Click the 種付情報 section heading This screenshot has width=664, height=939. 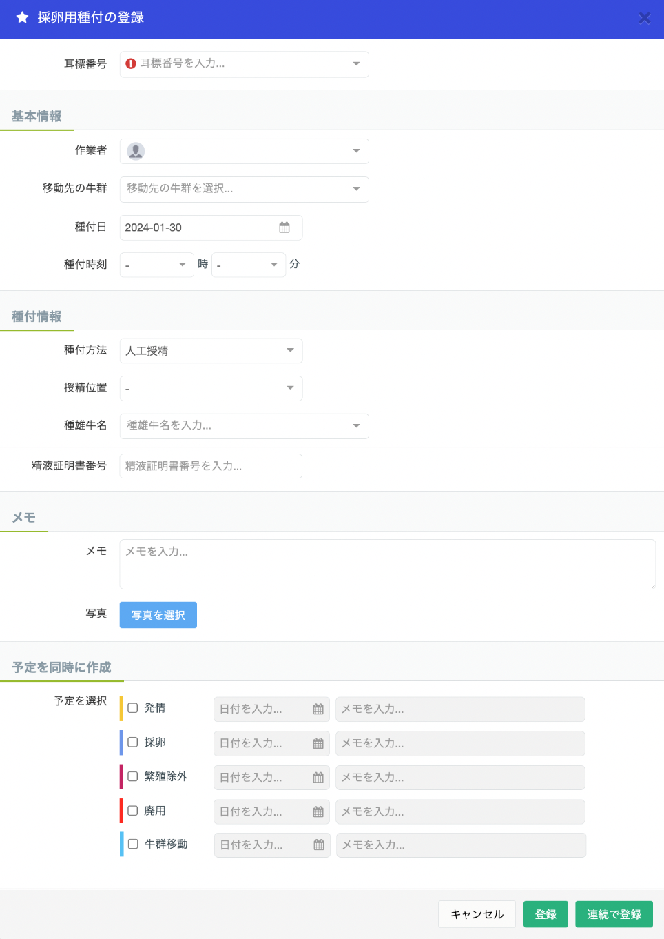pyautogui.click(x=37, y=317)
